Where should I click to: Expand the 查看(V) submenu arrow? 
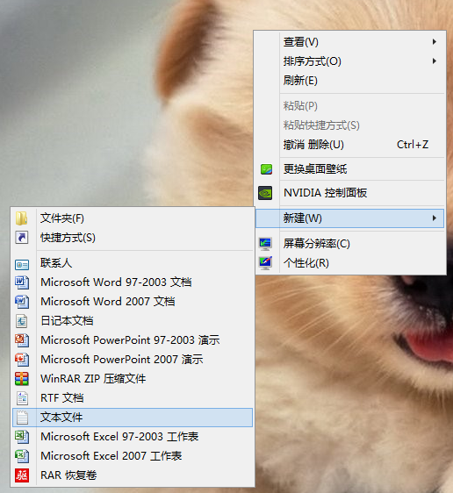click(x=435, y=42)
